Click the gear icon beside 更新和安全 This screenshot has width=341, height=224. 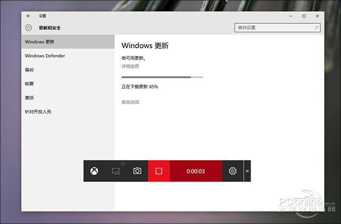click(28, 28)
